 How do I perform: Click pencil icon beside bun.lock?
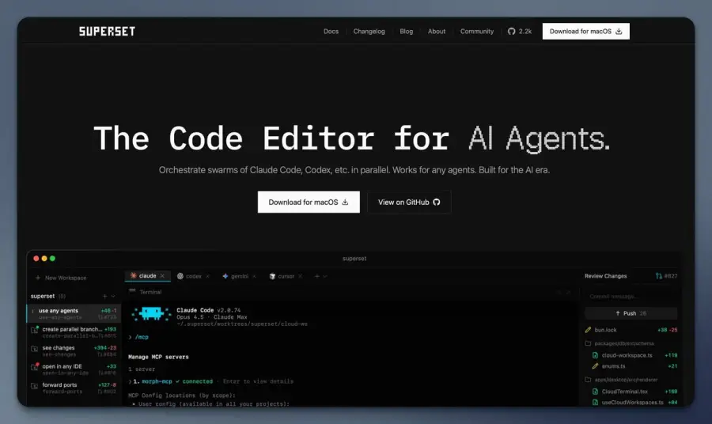[x=588, y=330]
